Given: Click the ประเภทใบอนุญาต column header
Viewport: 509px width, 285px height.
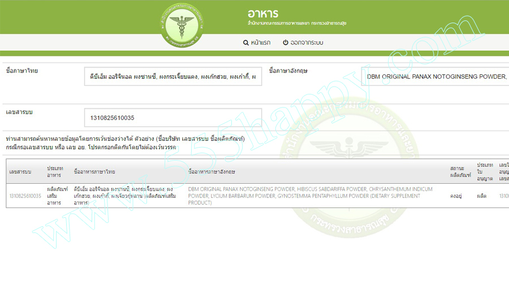Looking at the screenshot, I should click(x=485, y=172).
